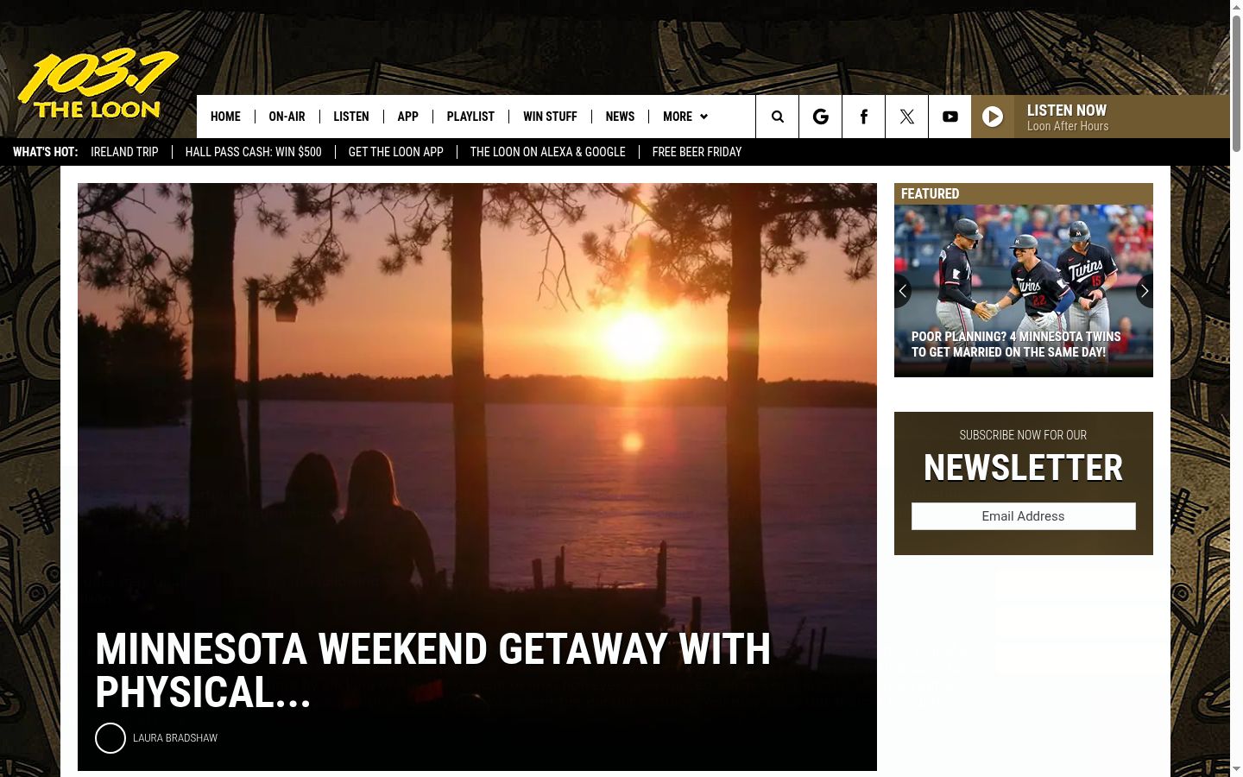Advance to the next featured slide
Viewport: 1243px width, 777px height.
1145,291
